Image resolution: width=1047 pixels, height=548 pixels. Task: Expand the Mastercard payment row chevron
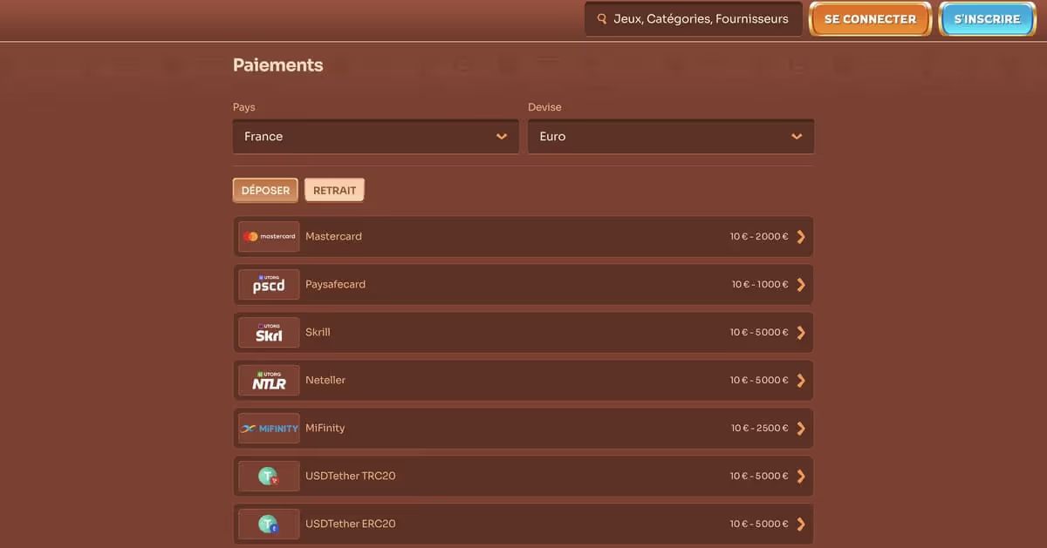tap(801, 236)
